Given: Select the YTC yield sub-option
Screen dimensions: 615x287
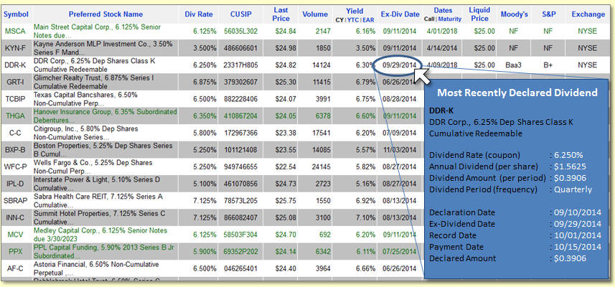Looking at the screenshot, I should click(x=352, y=19).
